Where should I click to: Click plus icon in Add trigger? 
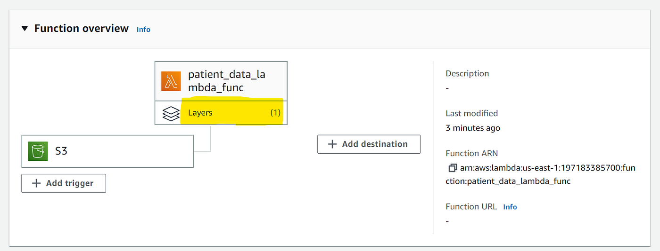[x=36, y=183]
